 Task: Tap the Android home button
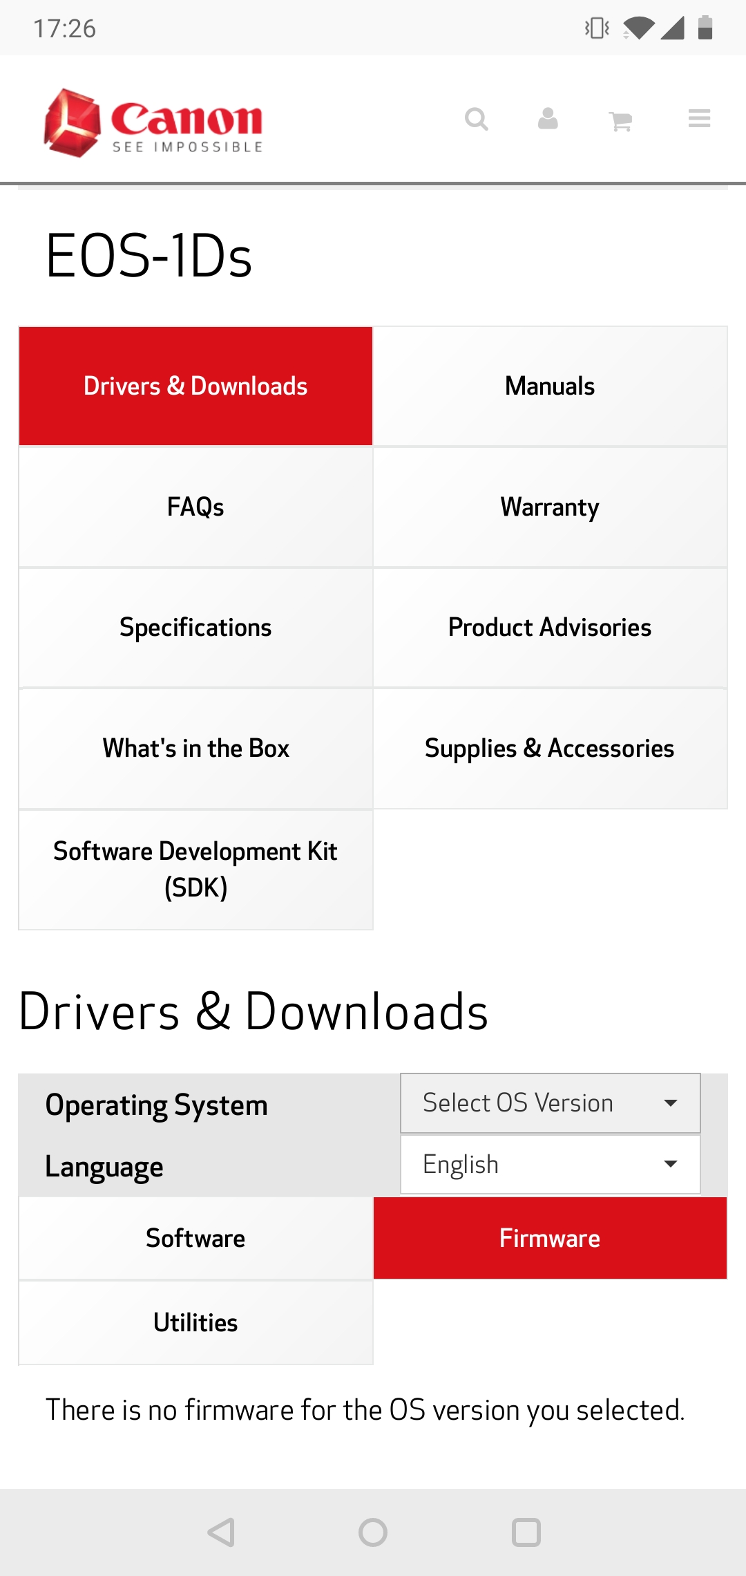(x=373, y=1532)
